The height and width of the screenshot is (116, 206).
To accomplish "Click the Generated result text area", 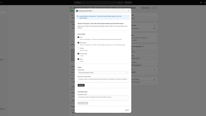I will tap(103, 98).
